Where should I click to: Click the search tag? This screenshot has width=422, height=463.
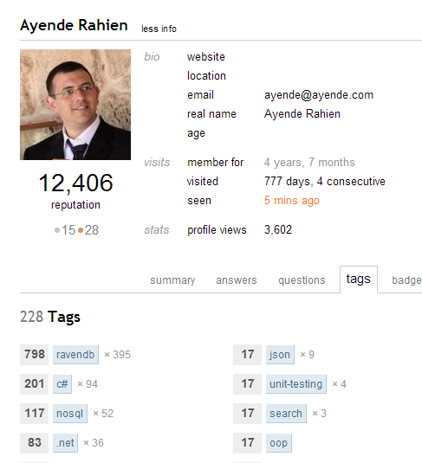[286, 414]
